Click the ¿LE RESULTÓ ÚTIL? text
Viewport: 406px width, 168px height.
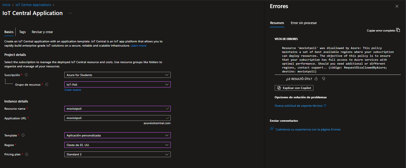pos(299,79)
